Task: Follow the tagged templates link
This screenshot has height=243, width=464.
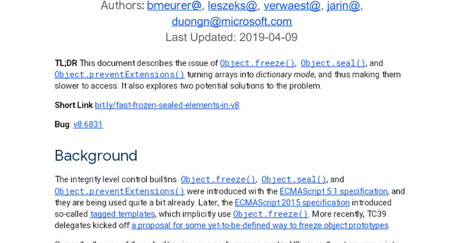Action: [123, 214]
